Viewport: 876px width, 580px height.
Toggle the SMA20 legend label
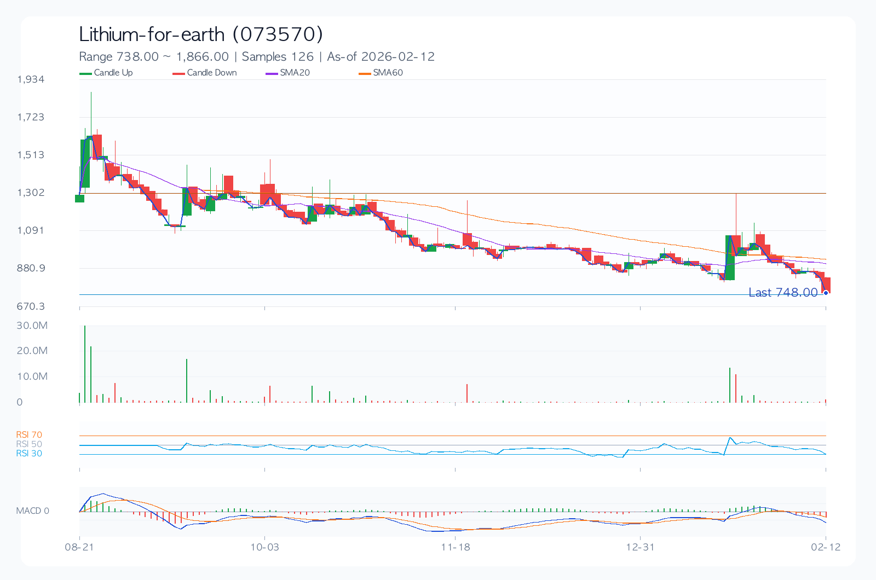point(295,73)
